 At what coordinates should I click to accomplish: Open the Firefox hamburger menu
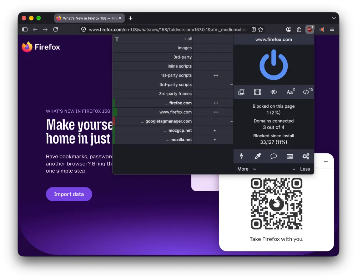[x=332, y=29]
